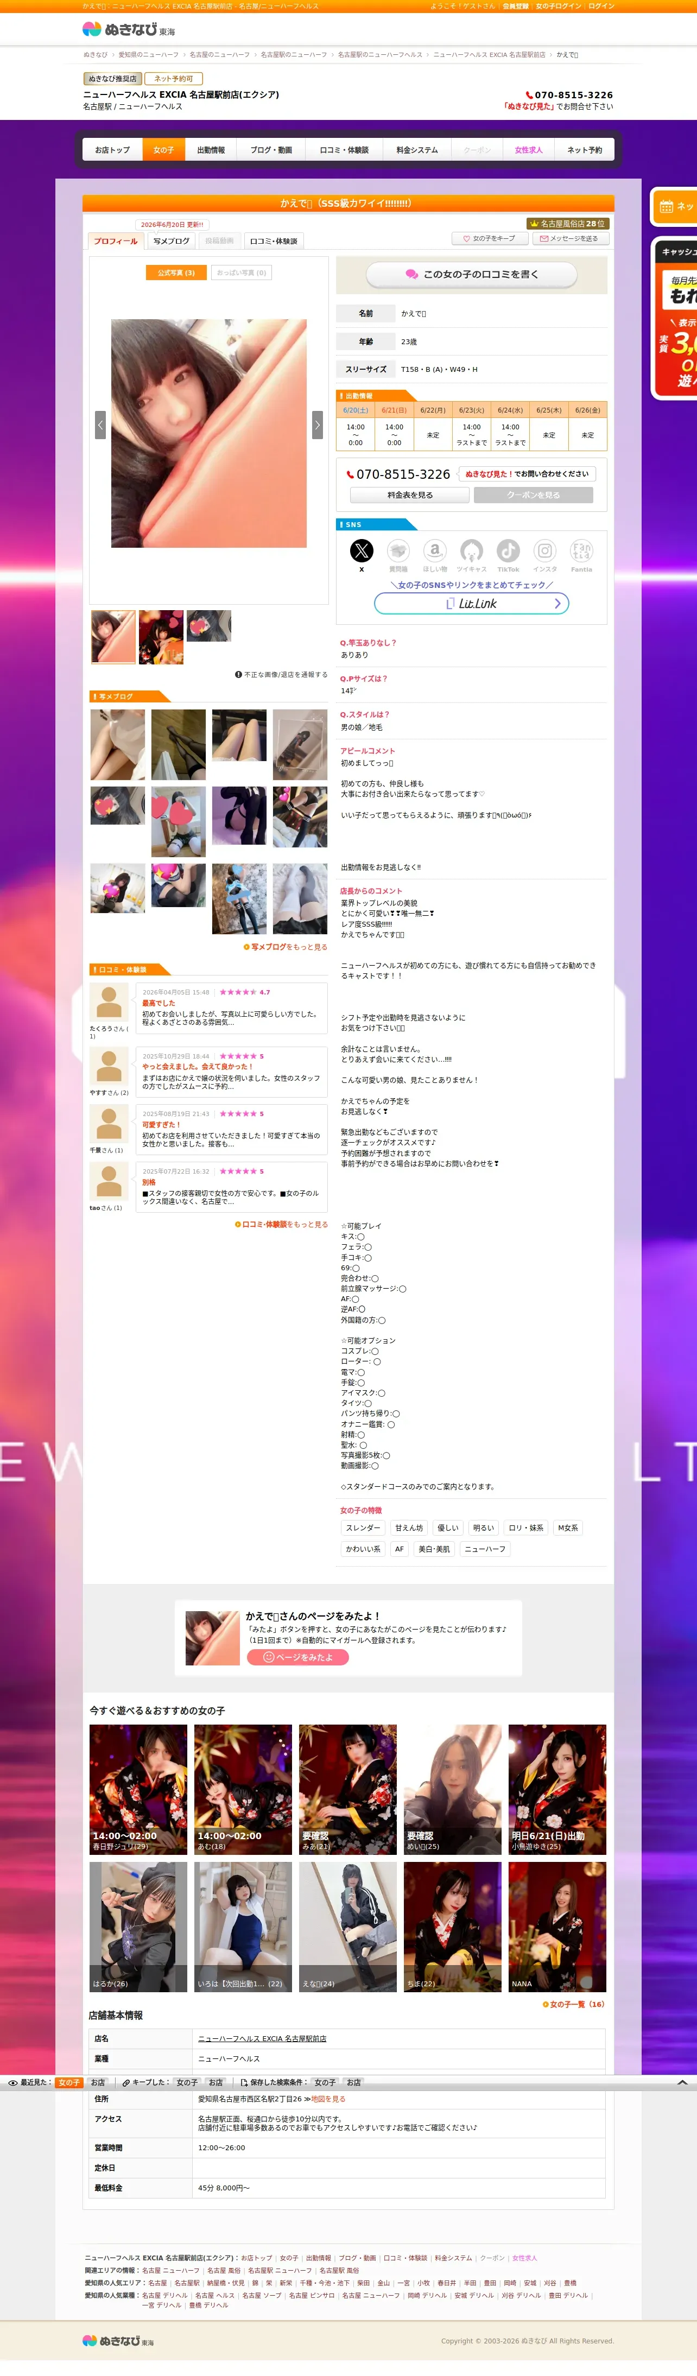Open the X social profile icon

point(362,550)
